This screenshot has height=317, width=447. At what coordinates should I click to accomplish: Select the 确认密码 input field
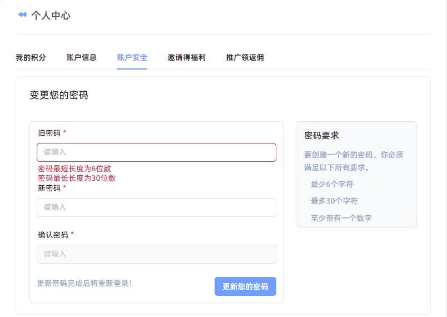(x=157, y=254)
